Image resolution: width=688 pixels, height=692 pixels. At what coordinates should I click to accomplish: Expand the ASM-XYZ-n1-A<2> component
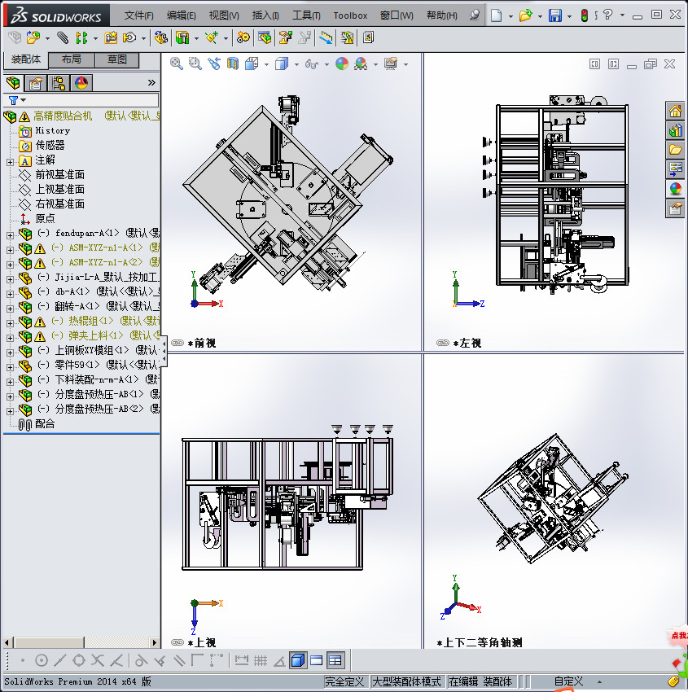coord(10,265)
